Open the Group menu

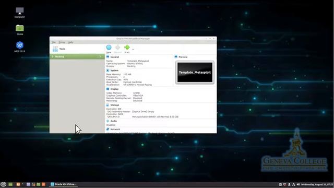coord(62,42)
